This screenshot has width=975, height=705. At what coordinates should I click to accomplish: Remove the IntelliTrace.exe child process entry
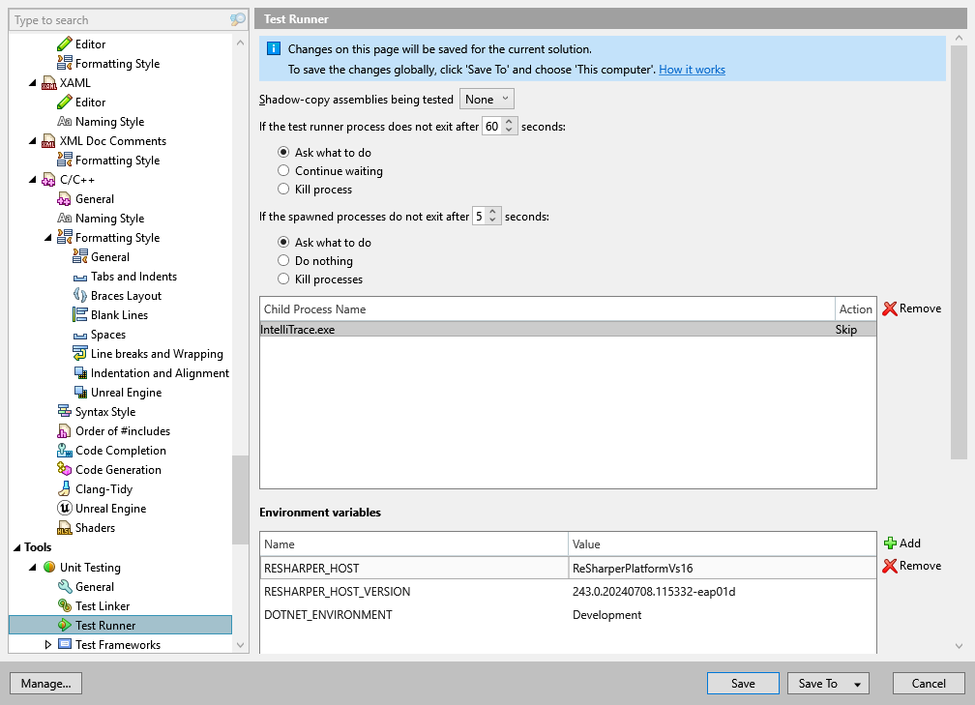(911, 308)
